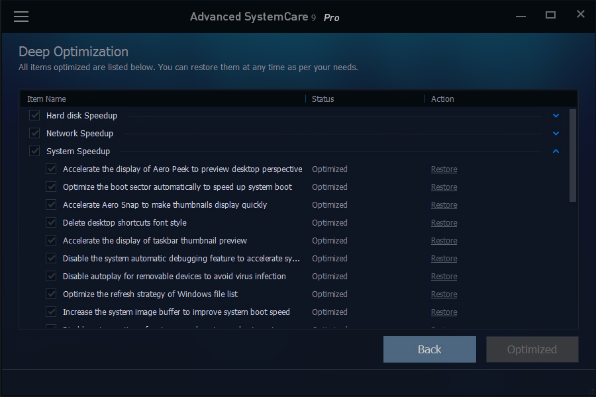Expand the Hard disk Speedup section chevron
The image size is (596, 397).
pos(556,116)
